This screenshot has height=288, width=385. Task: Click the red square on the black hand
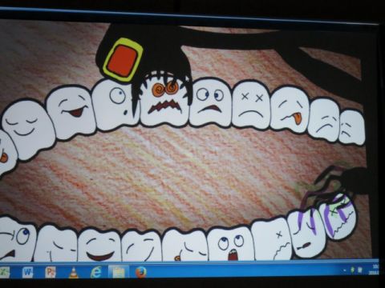(123, 60)
